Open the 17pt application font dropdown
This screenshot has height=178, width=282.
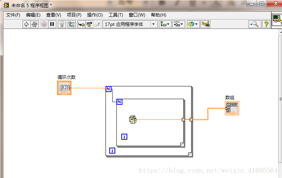130,24
